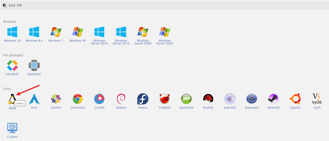Click the Add VM title text

(x=15, y=5)
